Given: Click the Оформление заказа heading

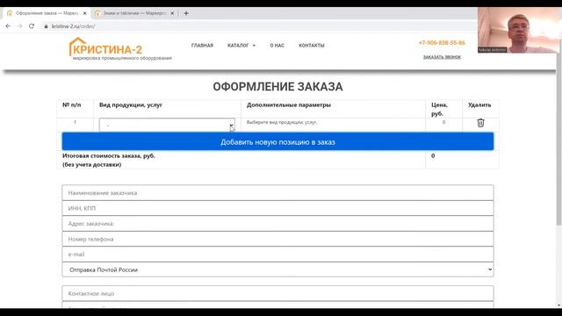Looking at the screenshot, I should click(277, 87).
